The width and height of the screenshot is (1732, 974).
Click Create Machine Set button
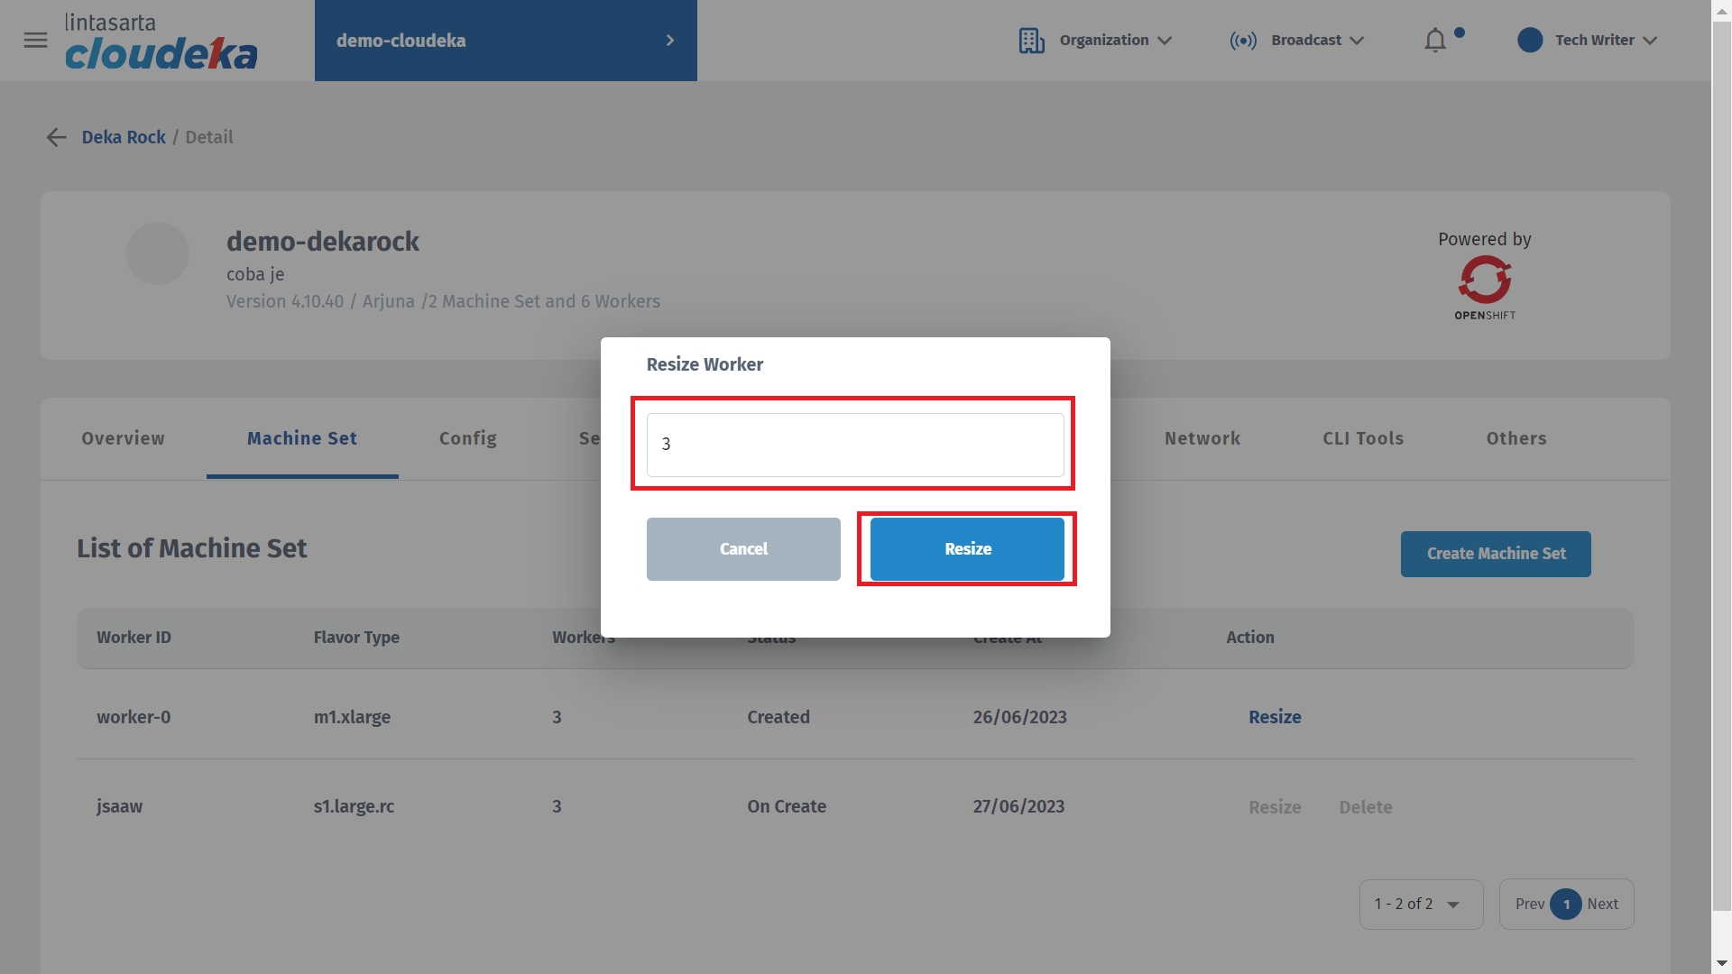[1495, 554]
